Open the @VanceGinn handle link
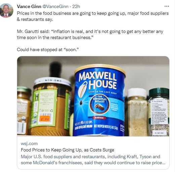This screenshot has height=172, width=175. click(55, 6)
